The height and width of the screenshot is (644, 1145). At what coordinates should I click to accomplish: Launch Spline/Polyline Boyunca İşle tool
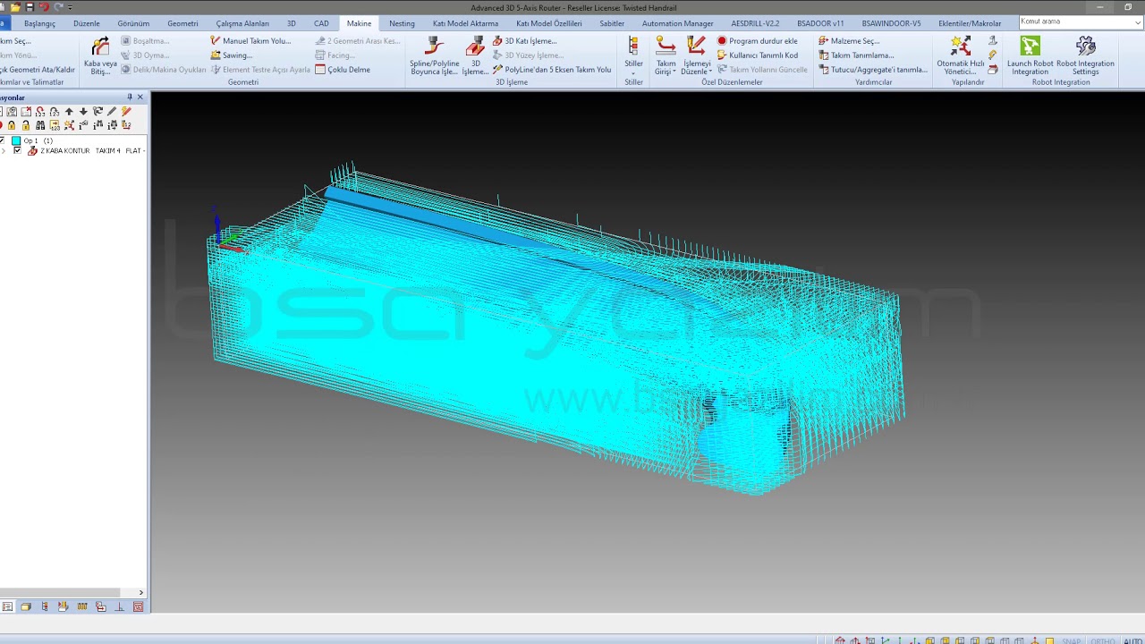[x=434, y=55]
